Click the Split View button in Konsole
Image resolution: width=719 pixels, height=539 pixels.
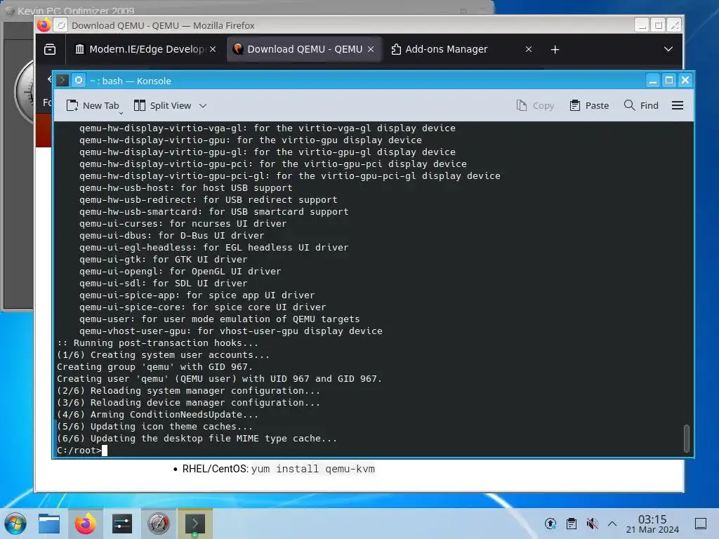pyautogui.click(x=163, y=105)
